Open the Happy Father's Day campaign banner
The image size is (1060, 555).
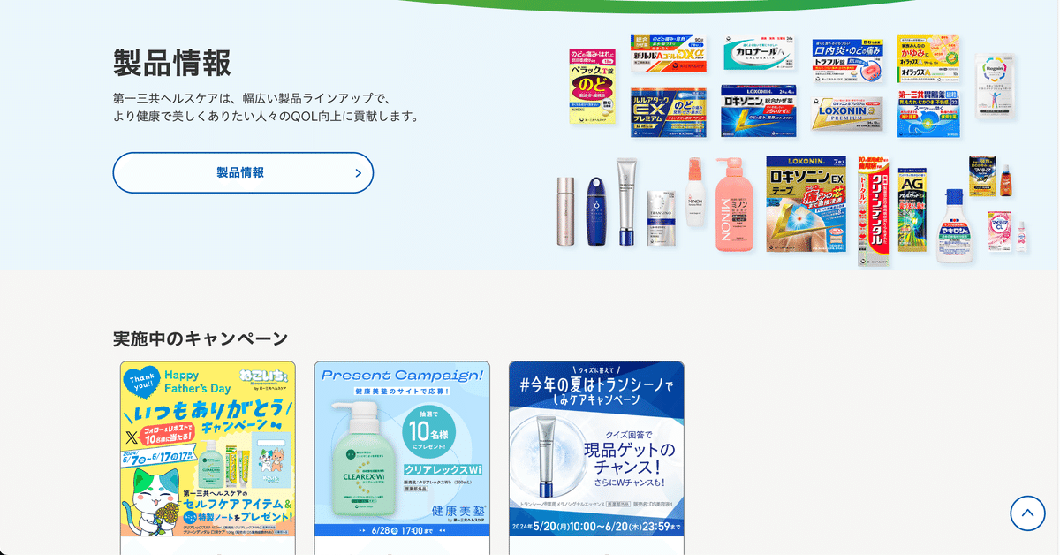point(208,449)
